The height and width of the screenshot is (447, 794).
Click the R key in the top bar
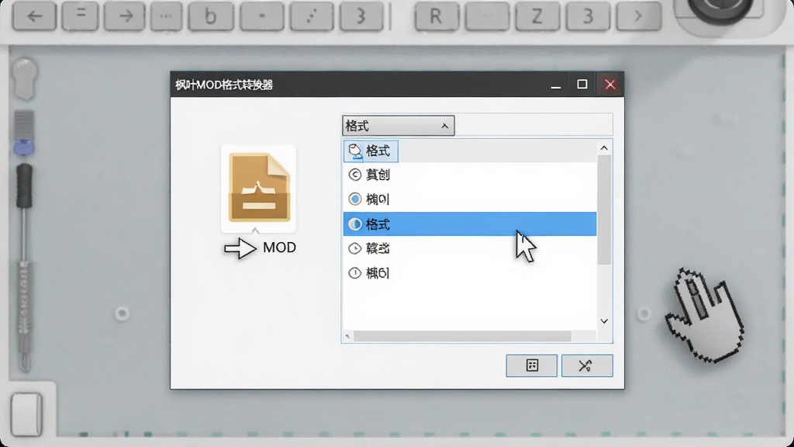[436, 16]
